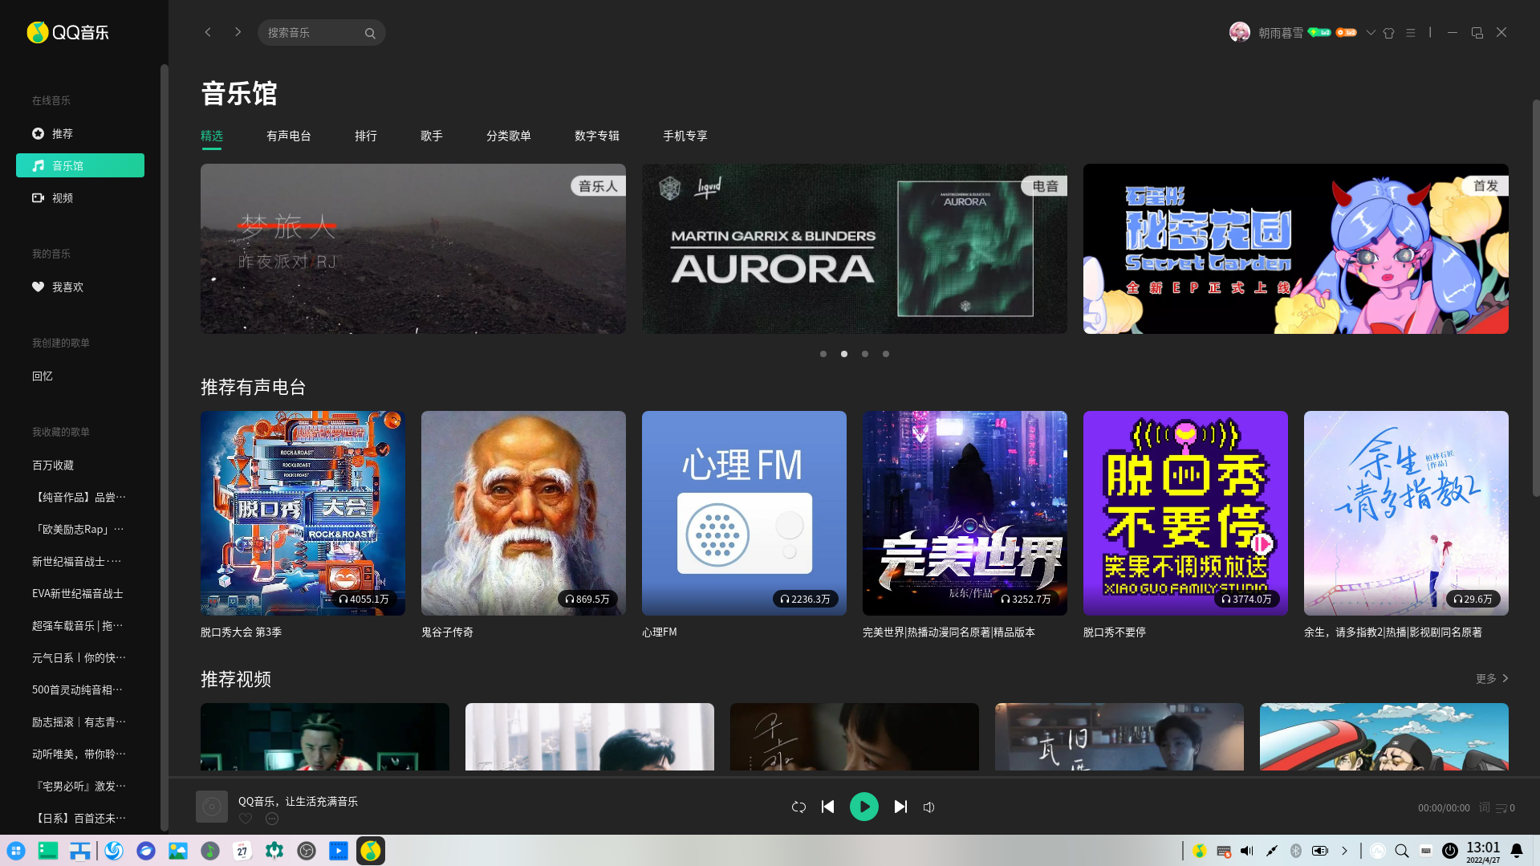Expand 更多 for recommended videos
This screenshot has width=1540, height=866.
coord(1492,678)
